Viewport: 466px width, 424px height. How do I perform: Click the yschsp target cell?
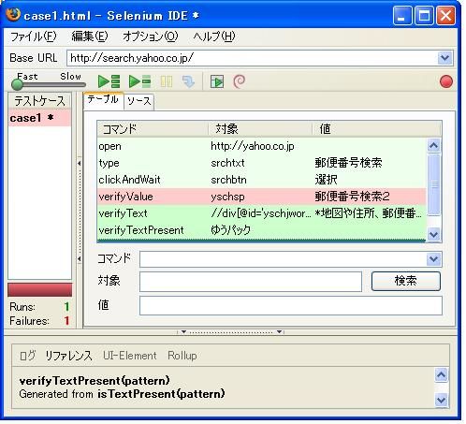227,197
